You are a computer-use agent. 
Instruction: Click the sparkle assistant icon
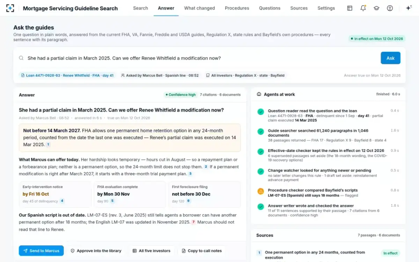pyautogui.click(x=409, y=8)
